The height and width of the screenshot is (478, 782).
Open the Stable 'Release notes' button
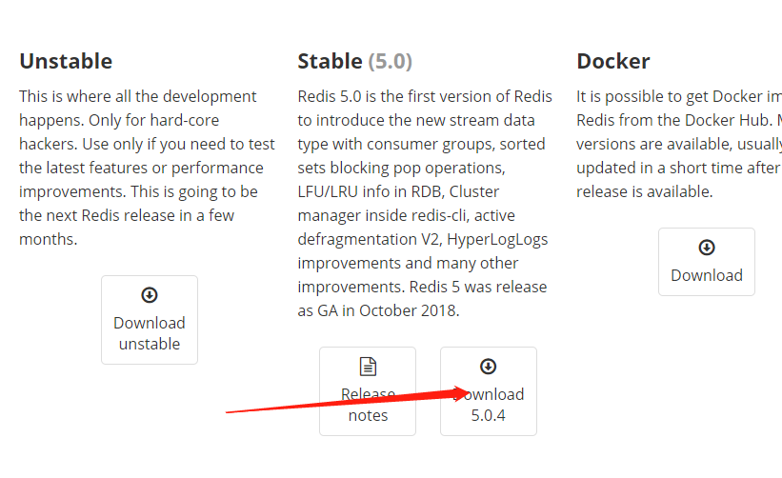pos(368,405)
